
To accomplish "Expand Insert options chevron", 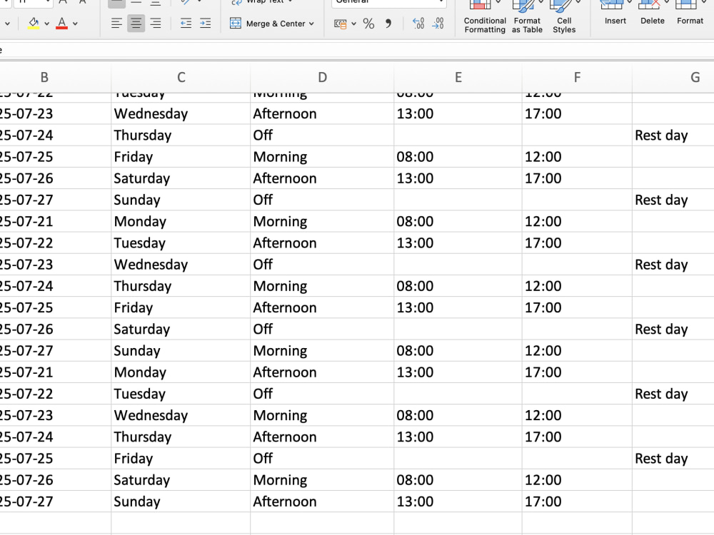I will coord(629,3).
